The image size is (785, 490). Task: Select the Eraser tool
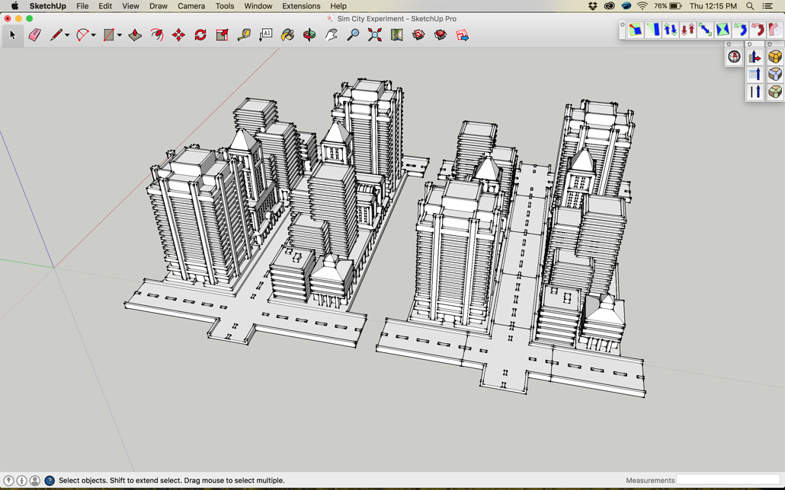tap(34, 35)
